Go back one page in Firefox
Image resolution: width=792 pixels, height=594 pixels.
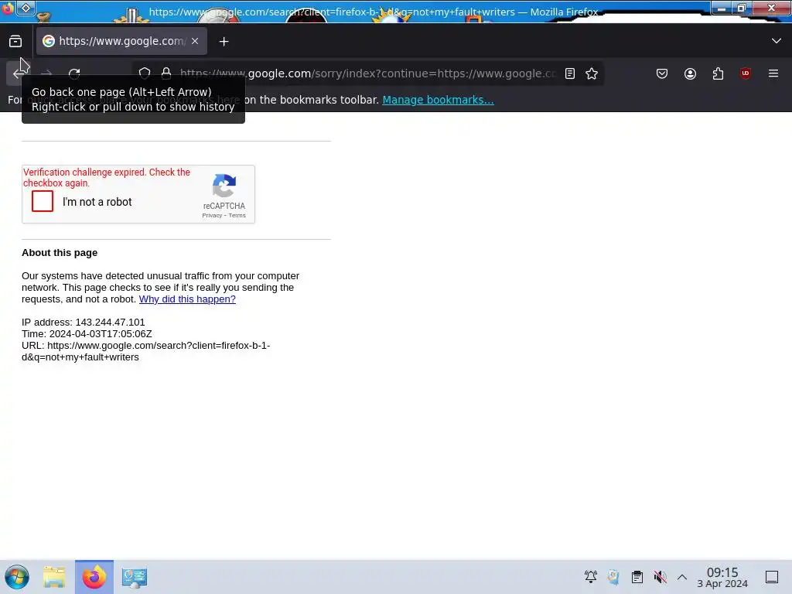pyautogui.click(x=19, y=73)
